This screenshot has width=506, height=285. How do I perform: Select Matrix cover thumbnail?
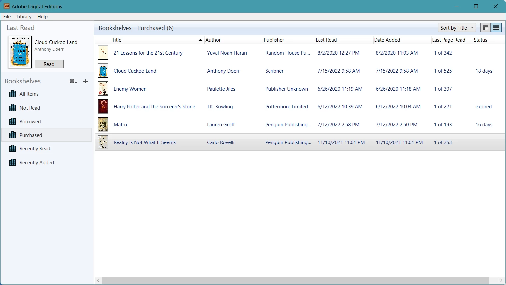[103, 124]
